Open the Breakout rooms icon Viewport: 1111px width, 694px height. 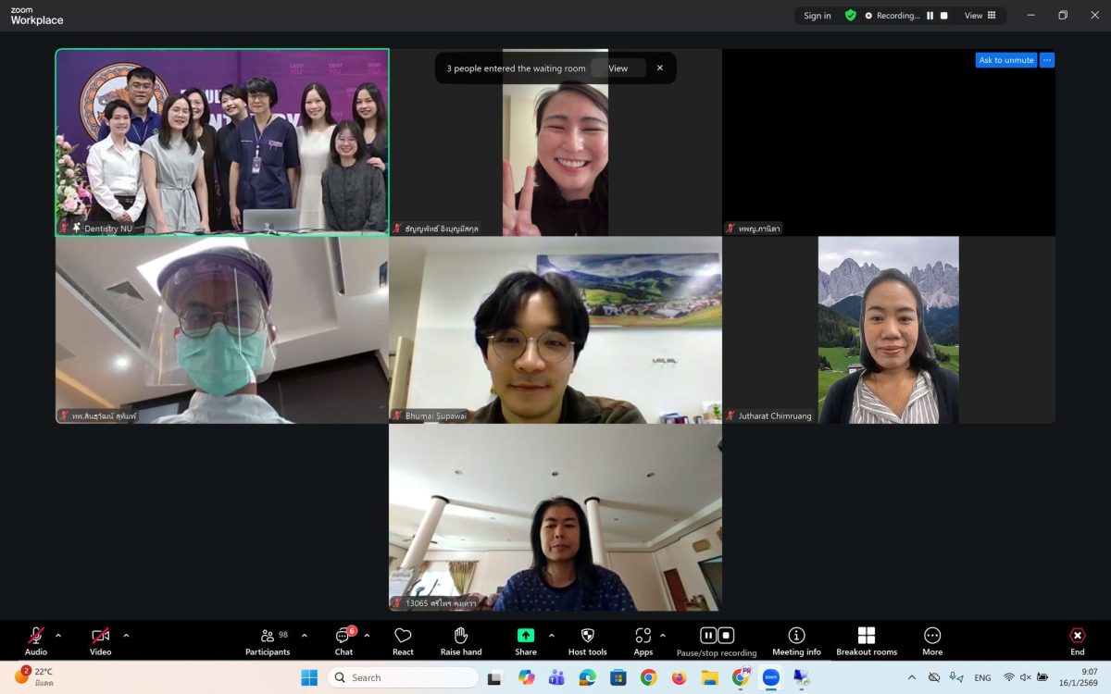867,637
